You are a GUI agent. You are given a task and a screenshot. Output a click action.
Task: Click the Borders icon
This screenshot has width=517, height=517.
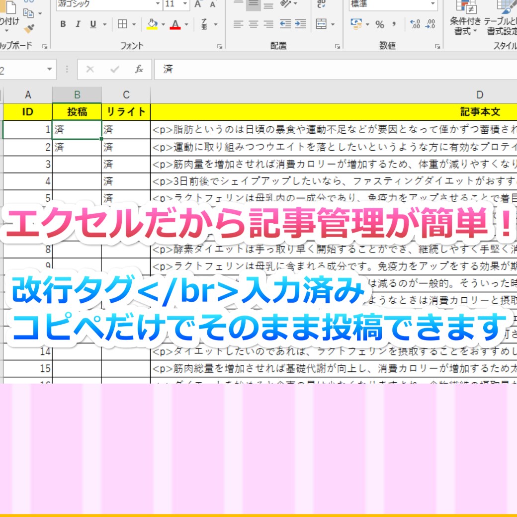click(x=122, y=24)
